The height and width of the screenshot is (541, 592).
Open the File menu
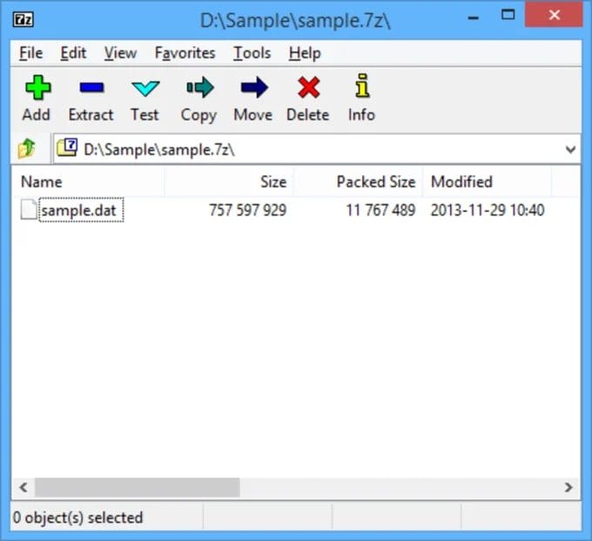(30, 53)
